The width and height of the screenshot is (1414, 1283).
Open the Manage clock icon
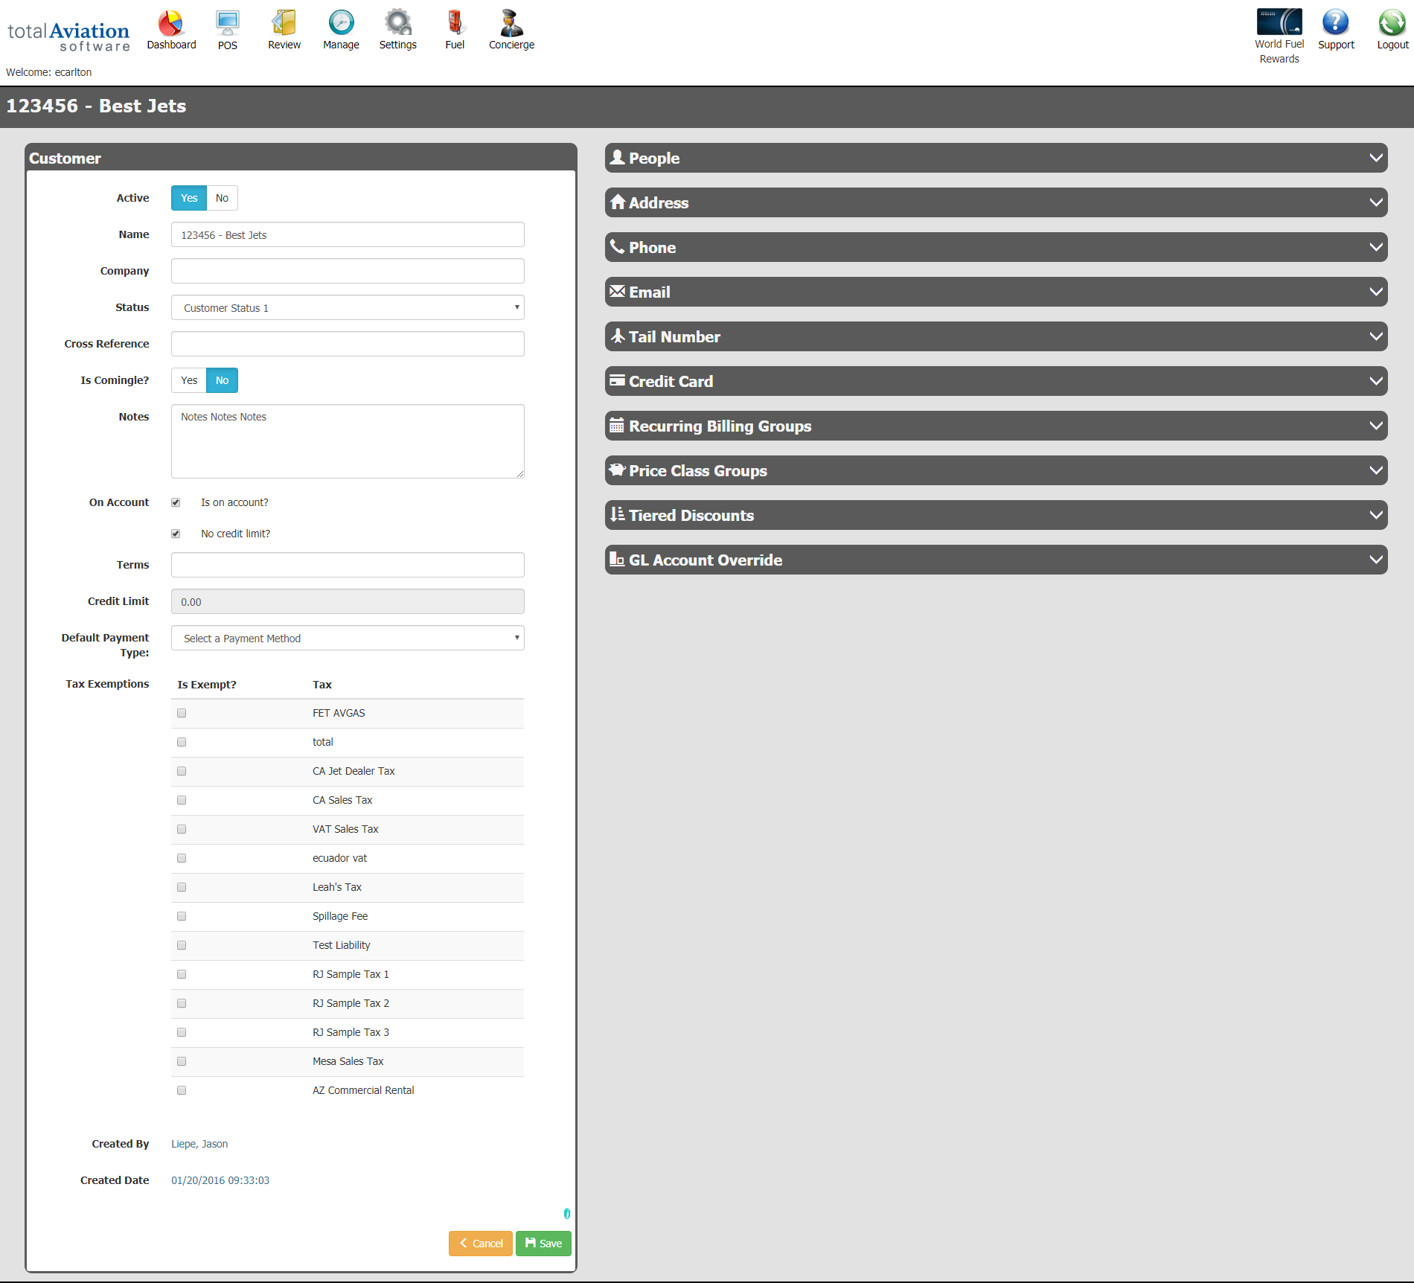point(341,24)
